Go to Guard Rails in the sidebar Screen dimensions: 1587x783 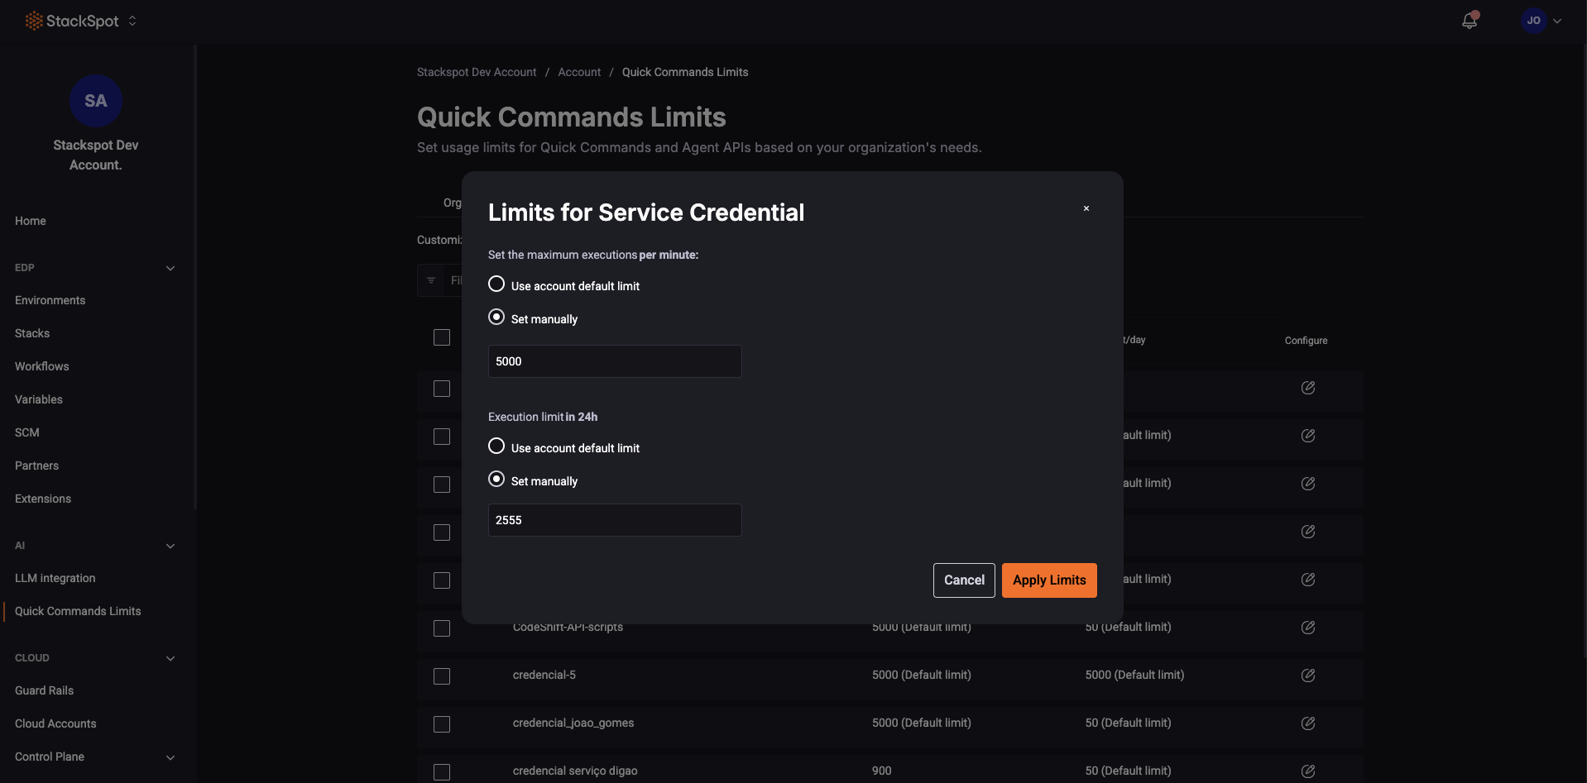45,690
